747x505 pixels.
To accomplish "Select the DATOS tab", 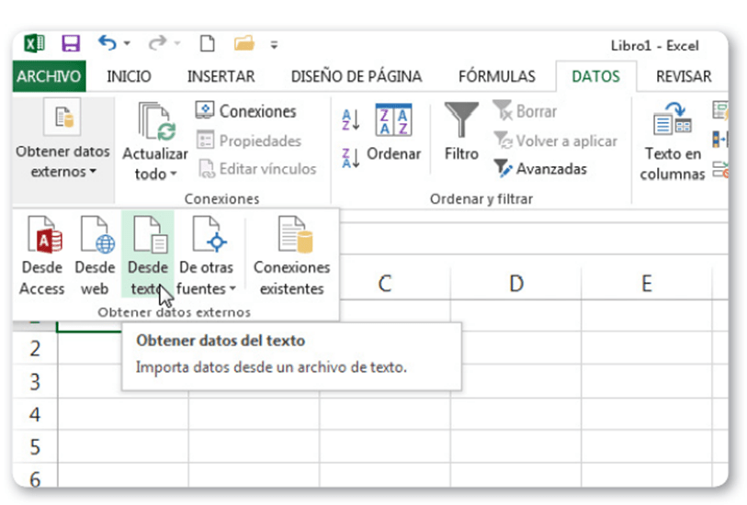I will coord(595,76).
